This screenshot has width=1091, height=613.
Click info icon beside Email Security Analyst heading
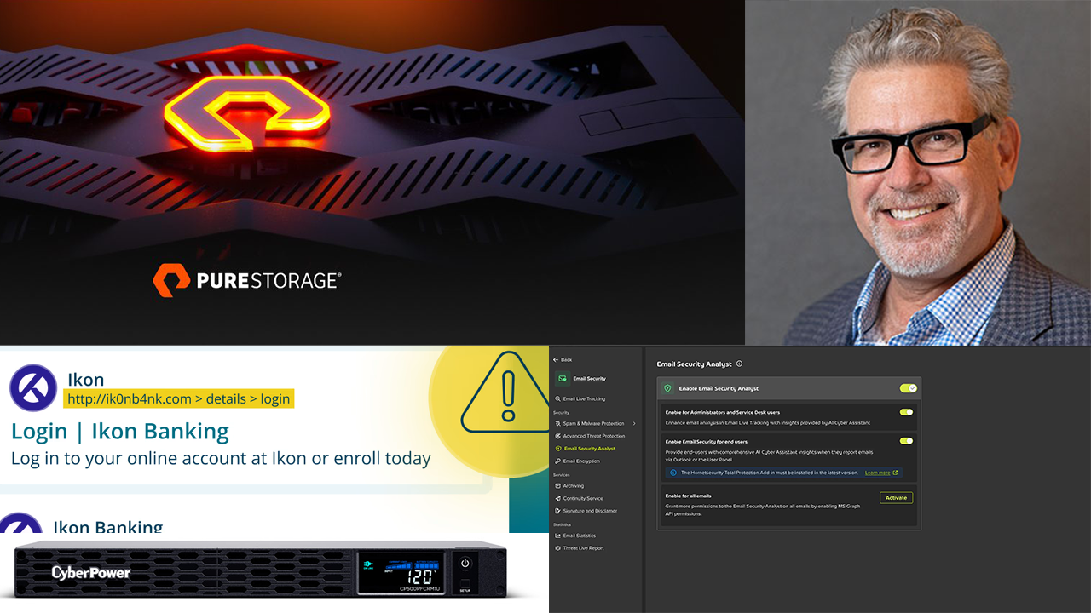point(739,364)
